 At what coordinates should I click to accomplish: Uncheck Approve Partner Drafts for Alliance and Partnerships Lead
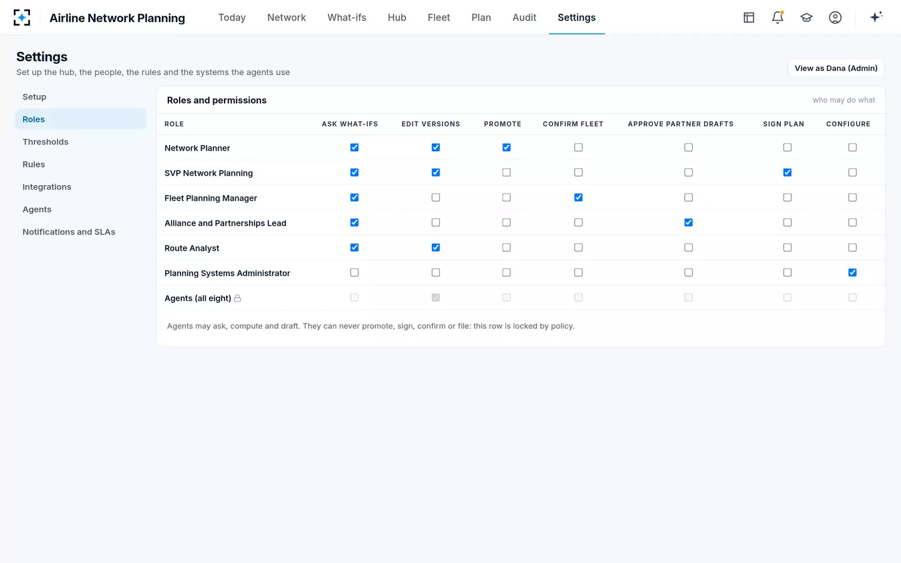click(689, 223)
